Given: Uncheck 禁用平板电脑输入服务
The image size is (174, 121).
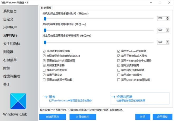Looking at the screenshot, I should pos(119,56).
